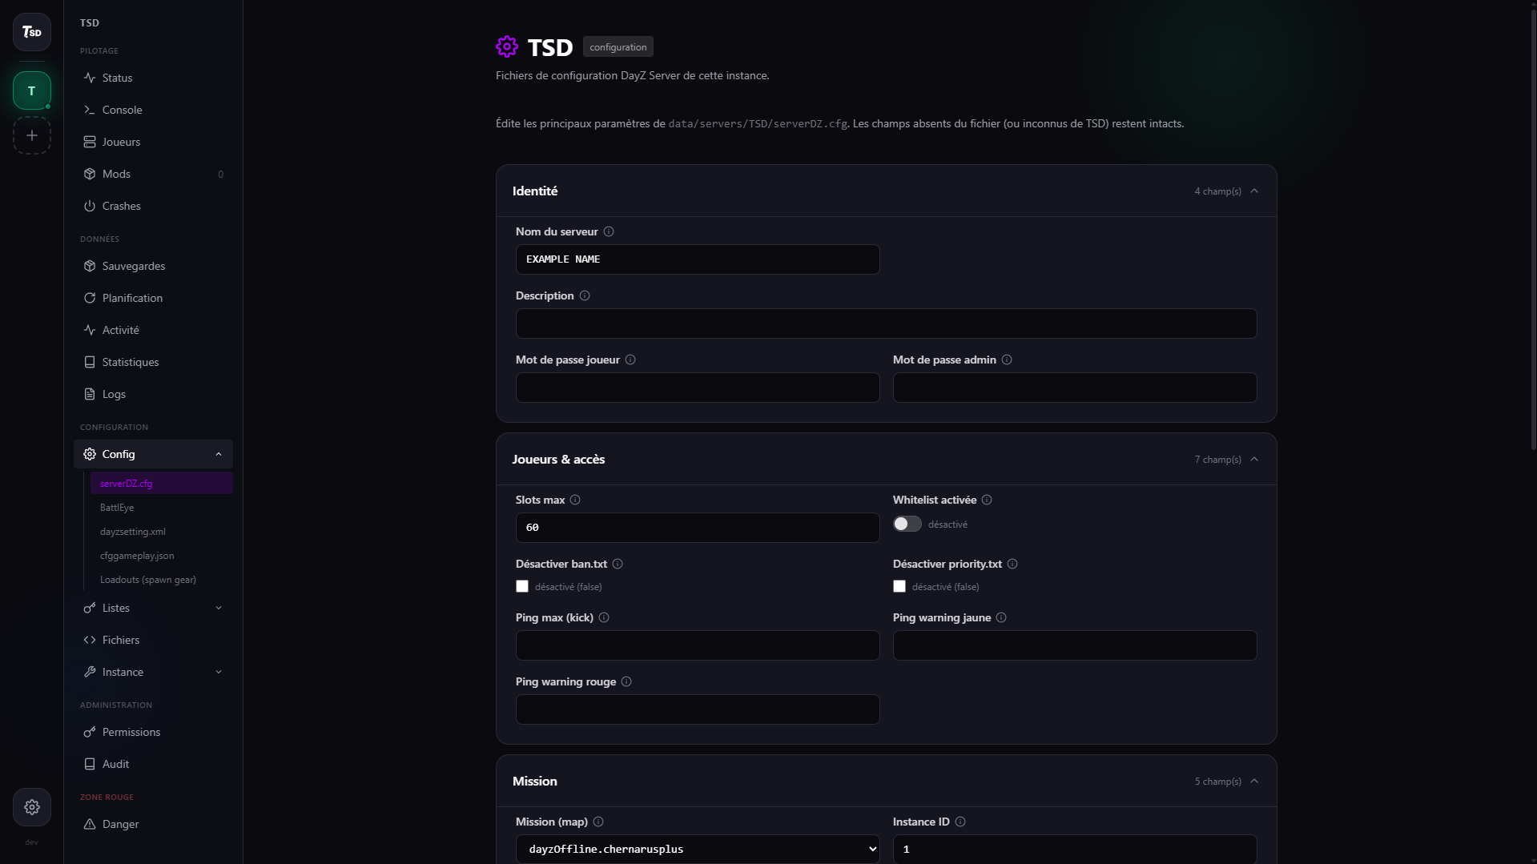
Task: Collapse the Mission section
Action: click(1254, 781)
